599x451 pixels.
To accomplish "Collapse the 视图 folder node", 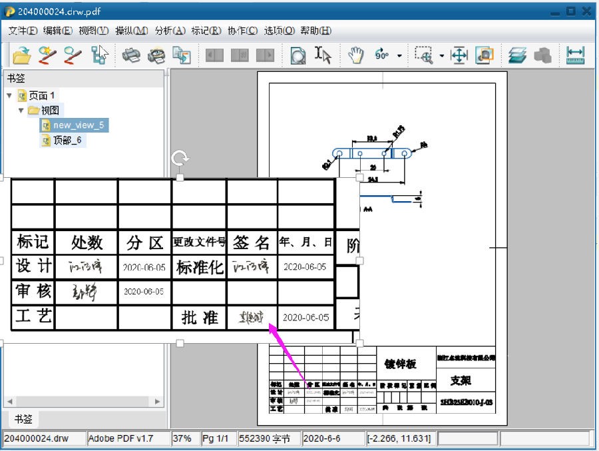I will (21, 111).
